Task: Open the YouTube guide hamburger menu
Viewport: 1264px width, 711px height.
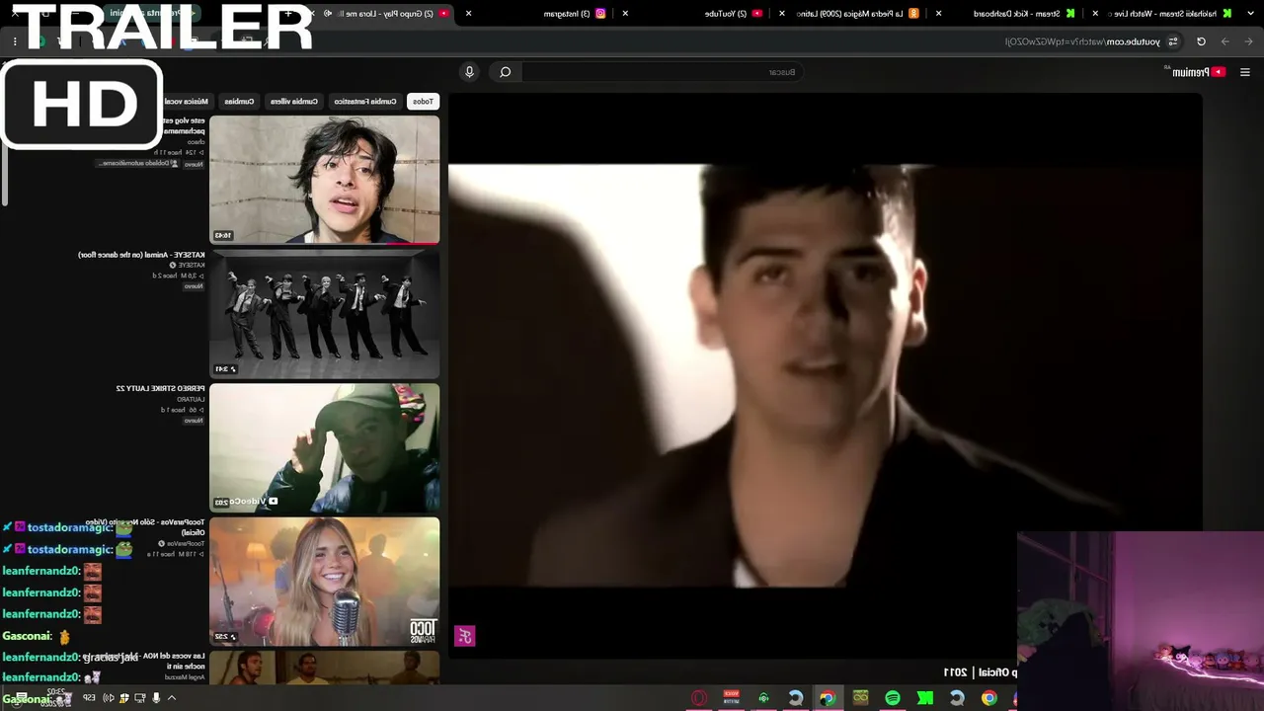Action: click(1244, 72)
